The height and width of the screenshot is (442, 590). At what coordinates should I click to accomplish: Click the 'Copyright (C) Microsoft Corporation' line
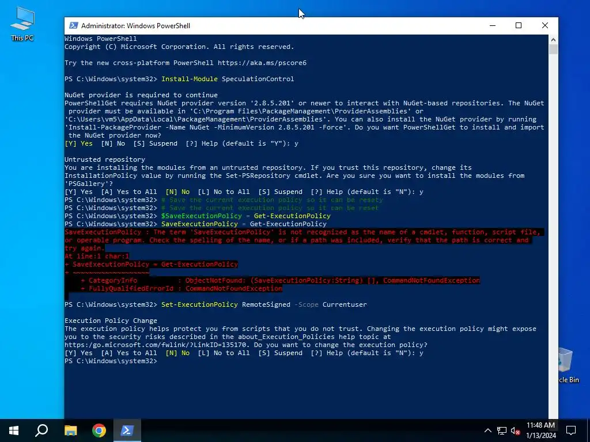[x=179, y=47]
